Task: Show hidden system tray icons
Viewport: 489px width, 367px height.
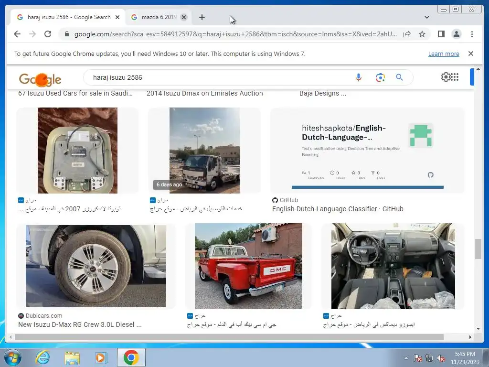Action: [406, 358]
